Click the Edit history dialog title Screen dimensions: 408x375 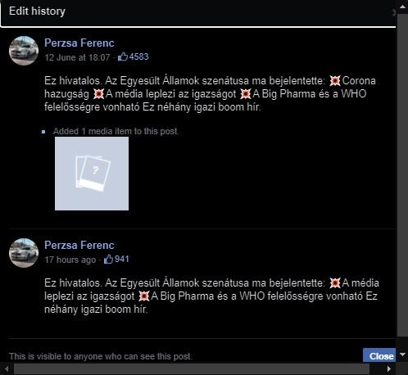point(37,11)
